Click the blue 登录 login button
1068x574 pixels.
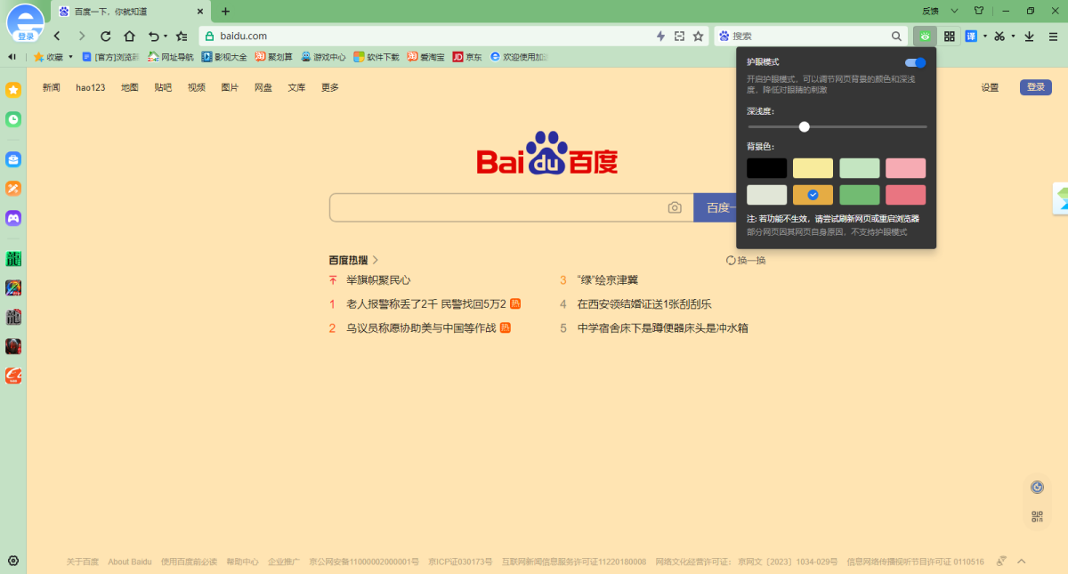(x=1035, y=86)
